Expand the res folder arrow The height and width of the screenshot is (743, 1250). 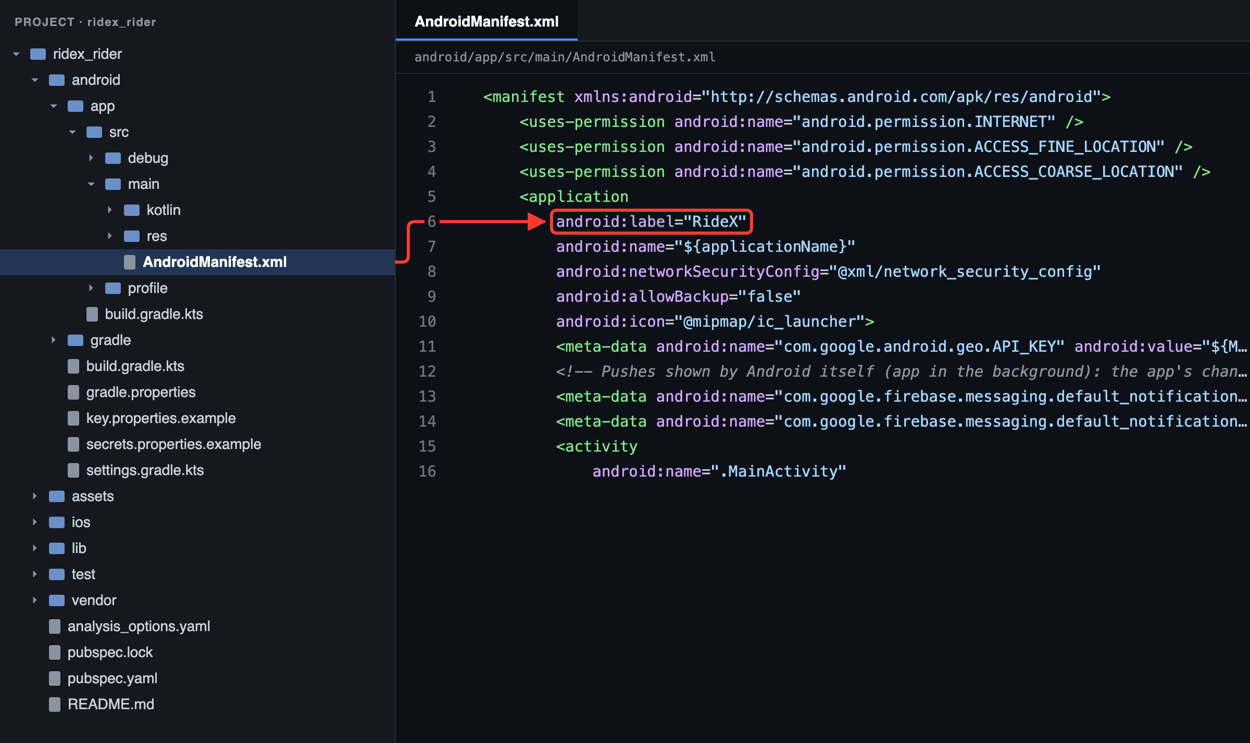tap(110, 236)
